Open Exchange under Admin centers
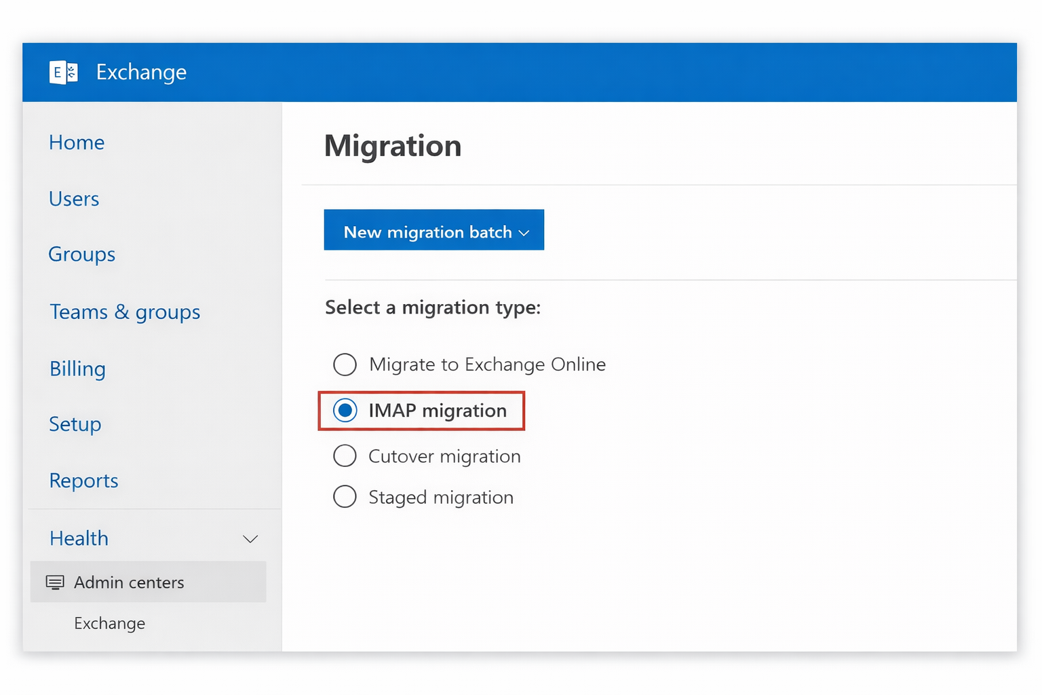 110,623
